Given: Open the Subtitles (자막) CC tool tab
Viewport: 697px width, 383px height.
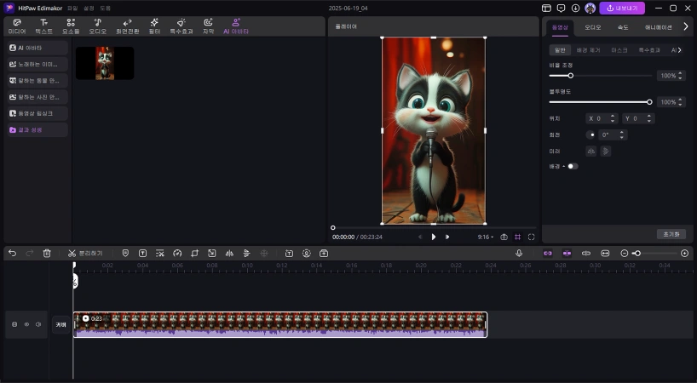Looking at the screenshot, I should click(x=208, y=26).
